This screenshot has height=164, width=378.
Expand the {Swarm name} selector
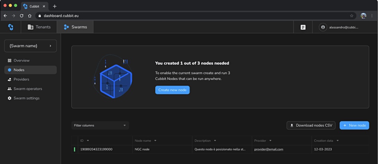pyautogui.click(x=30, y=46)
